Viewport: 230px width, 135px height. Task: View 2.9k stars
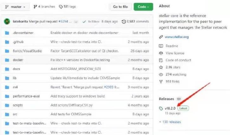(173, 67)
